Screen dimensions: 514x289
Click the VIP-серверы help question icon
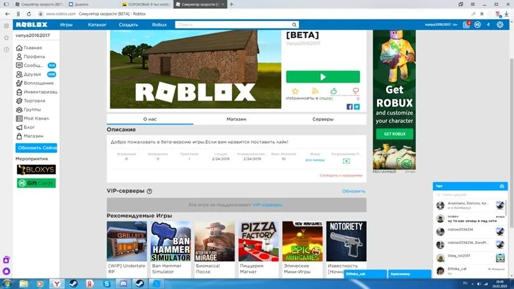pos(150,192)
